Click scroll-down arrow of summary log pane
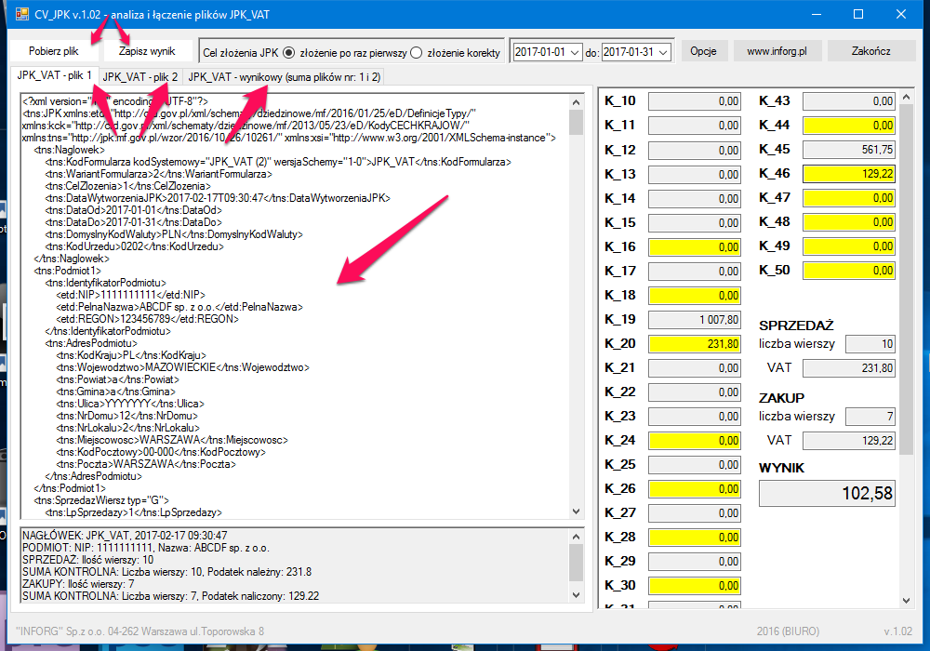This screenshot has width=930, height=651. [576, 594]
